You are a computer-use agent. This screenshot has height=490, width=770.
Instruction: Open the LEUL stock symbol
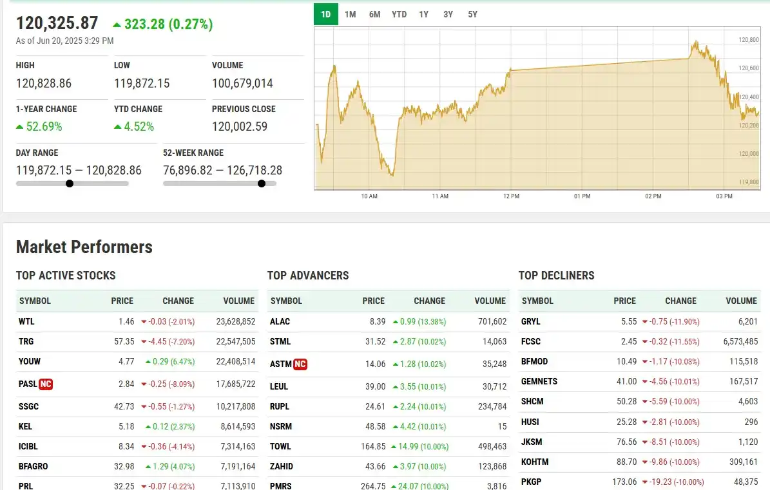pos(279,386)
